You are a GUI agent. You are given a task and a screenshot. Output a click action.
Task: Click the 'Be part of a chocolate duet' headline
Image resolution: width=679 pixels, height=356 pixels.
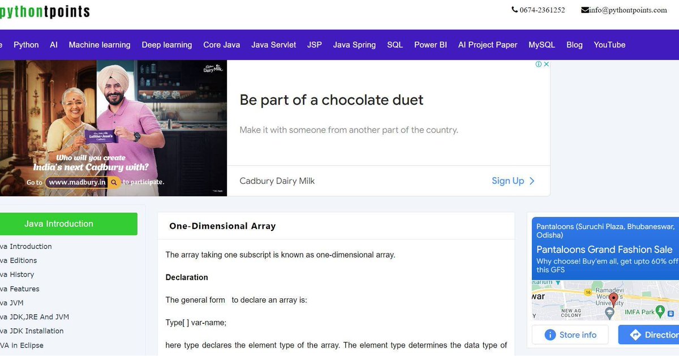(332, 100)
